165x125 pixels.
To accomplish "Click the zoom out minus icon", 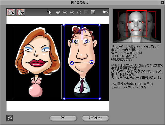I will coord(65,12).
